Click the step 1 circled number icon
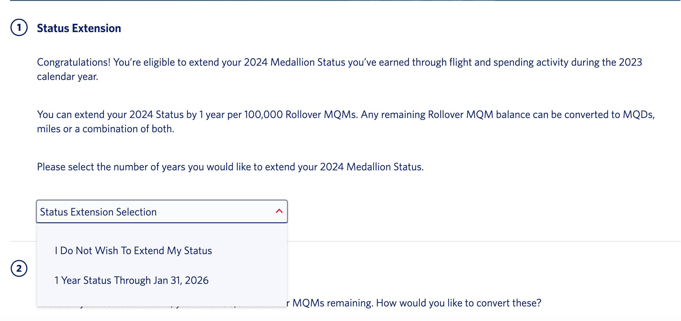681x321 pixels. click(x=18, y=28)
